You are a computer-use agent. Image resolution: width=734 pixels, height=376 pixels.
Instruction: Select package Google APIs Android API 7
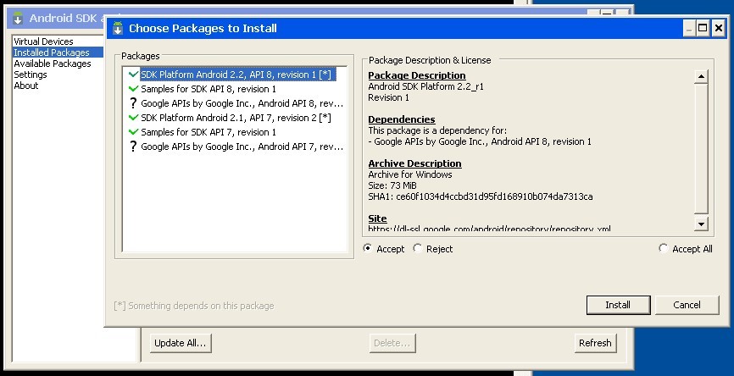[x=242, y=147]
